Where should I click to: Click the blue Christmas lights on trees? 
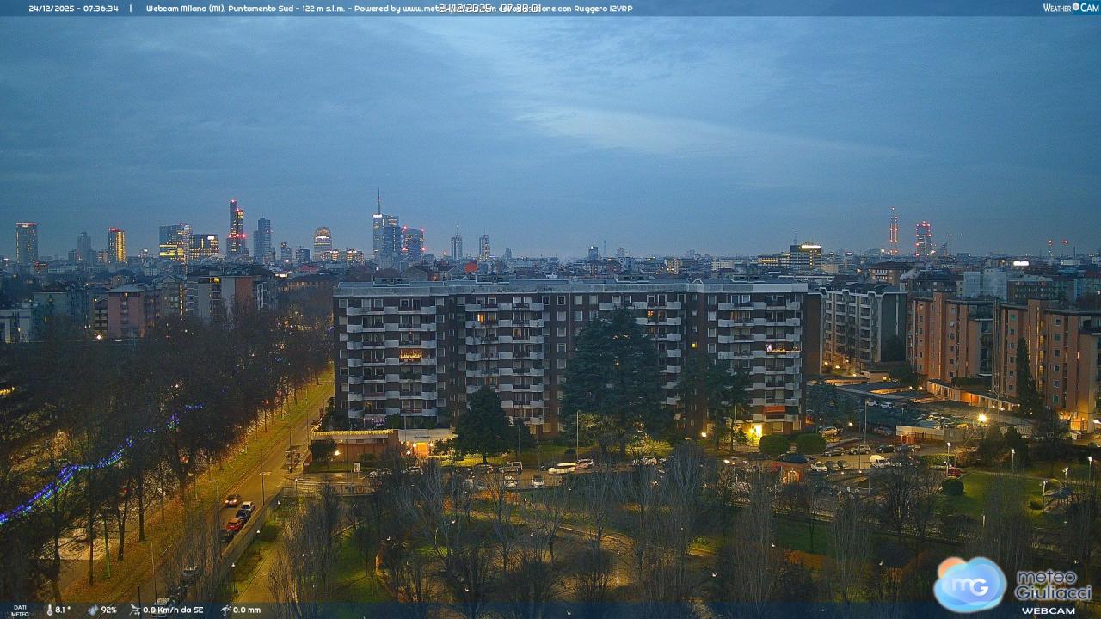[86, 469]
